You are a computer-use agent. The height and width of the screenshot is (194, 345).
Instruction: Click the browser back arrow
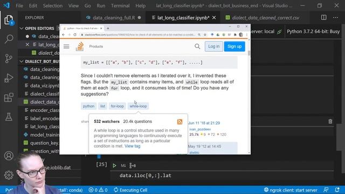(64, 34)
